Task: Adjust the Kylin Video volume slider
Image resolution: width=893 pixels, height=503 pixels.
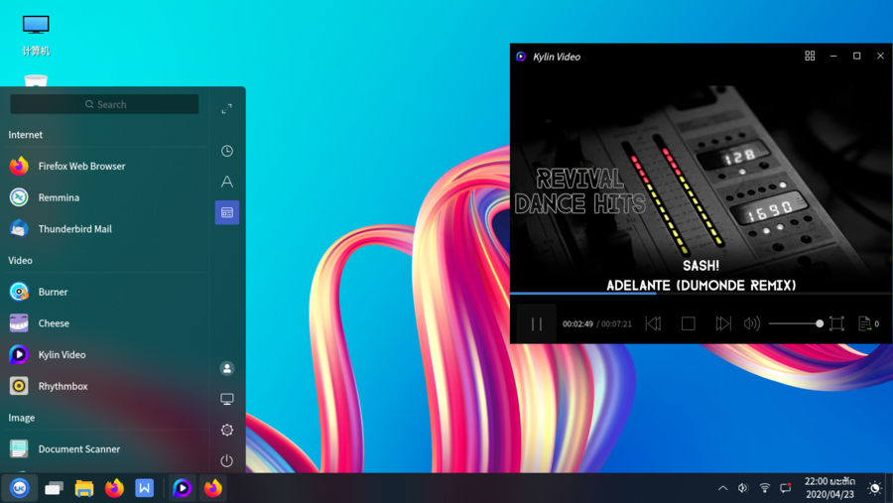Action: tap(796, 323)
